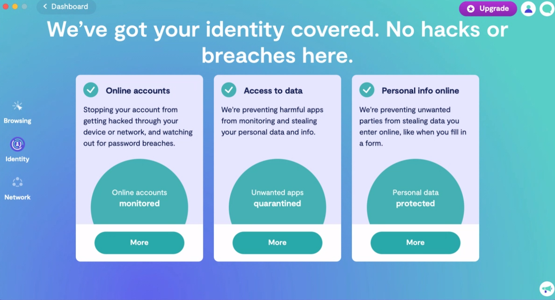
Task: Click the Access to data checkmark
Action: coord(229,90)
